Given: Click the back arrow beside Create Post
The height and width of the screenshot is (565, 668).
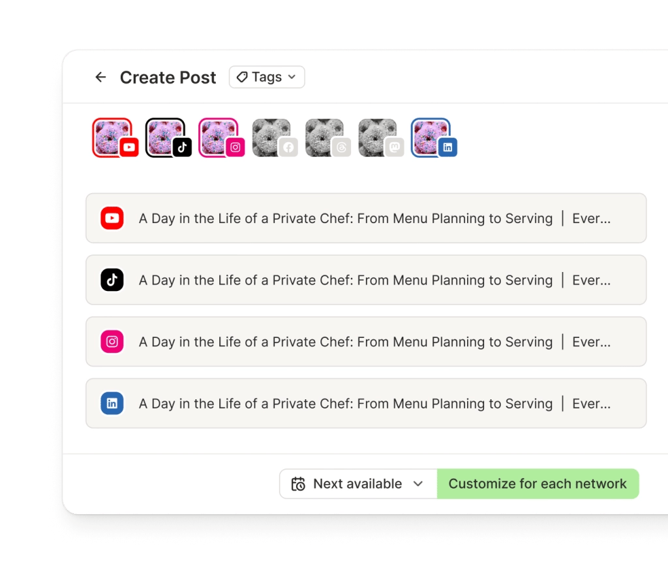Looking at the screenshot, I should click(x=100, y=77).
